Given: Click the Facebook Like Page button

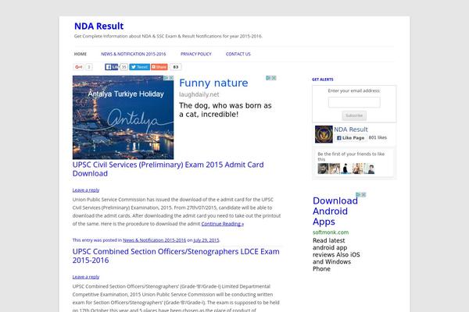Looking at the screenshot, I should click(x=350, y=138).
